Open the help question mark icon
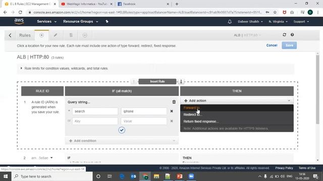 [292, 35]
